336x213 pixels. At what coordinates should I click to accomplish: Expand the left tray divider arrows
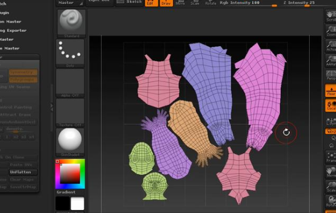pyautogui.click(x=52, y=108)
